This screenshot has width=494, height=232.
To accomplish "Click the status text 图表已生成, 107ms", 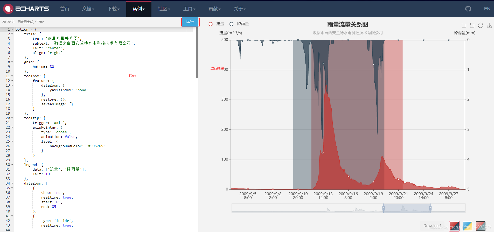I will (31, 22).
